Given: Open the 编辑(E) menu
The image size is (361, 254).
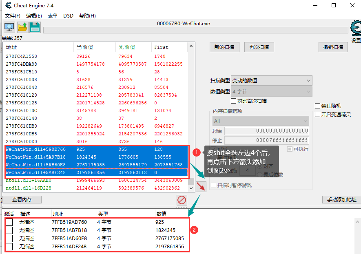Looking at the screenshot, I should [x=34, y=15].
